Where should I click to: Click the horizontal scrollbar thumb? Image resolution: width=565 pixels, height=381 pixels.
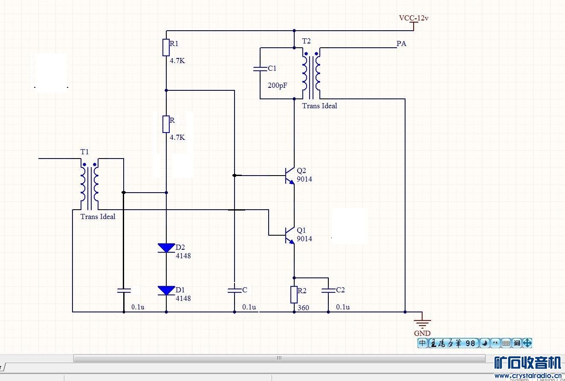[x=279, y=358]
